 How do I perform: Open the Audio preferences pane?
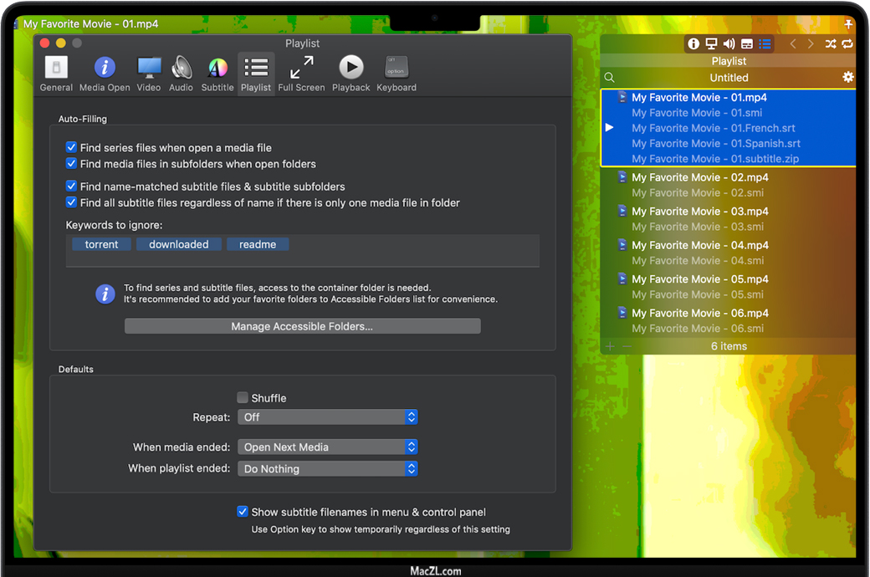(181, 74)
